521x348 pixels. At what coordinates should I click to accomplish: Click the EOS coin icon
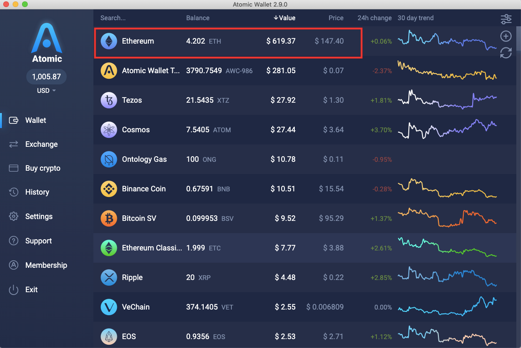[x=108, y=337]
